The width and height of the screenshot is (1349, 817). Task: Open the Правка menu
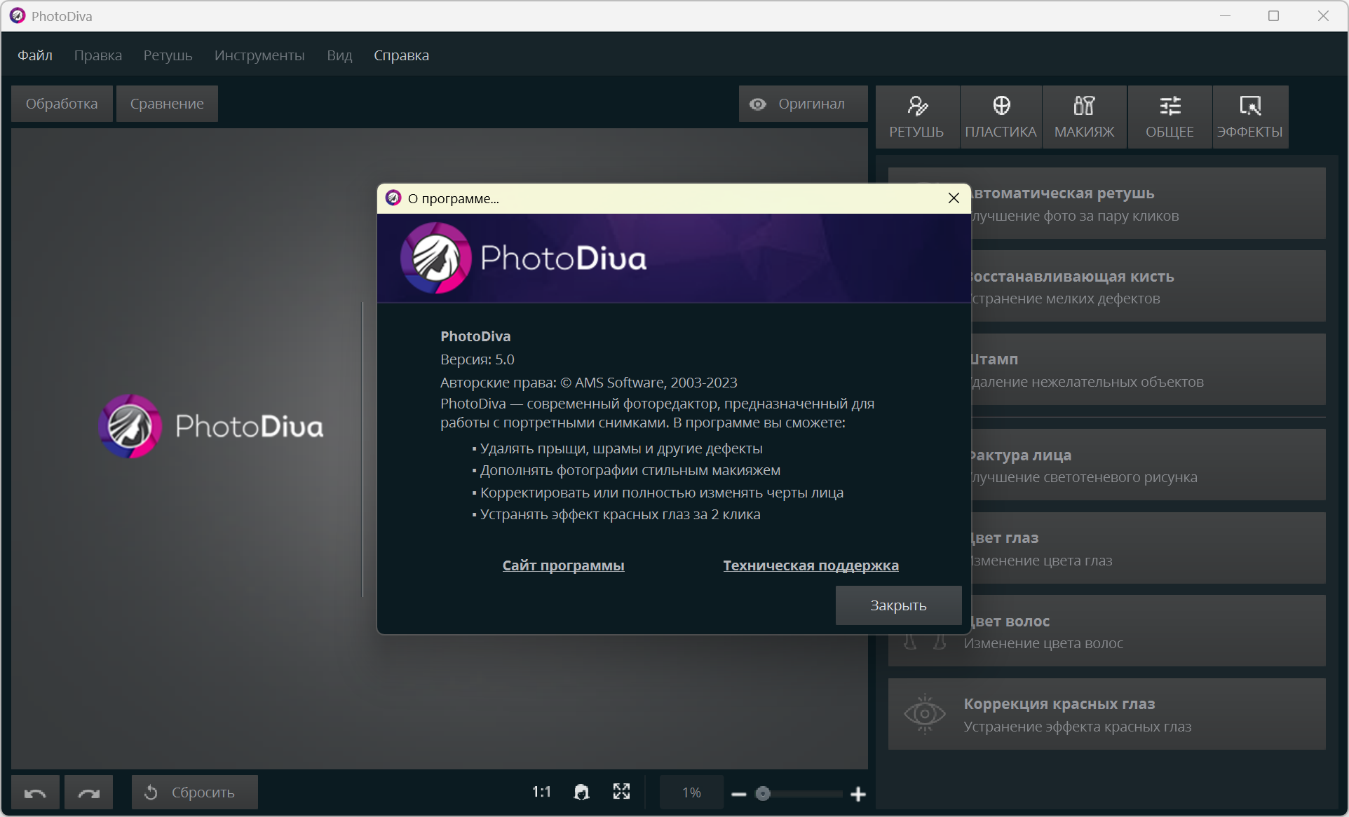click(98, 55)
